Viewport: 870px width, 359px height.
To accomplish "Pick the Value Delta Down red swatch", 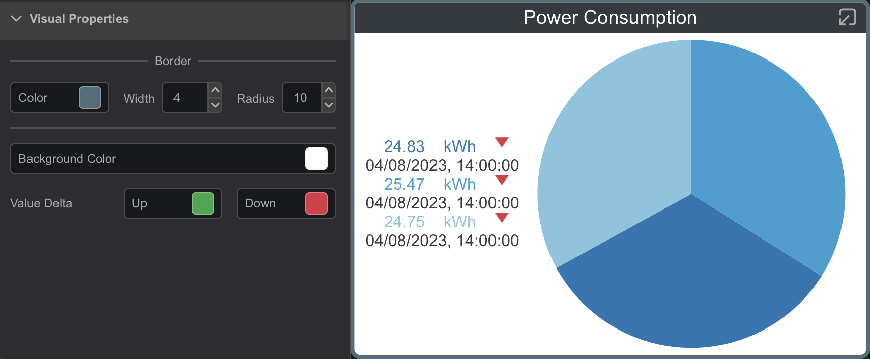I will coord(316,203).
